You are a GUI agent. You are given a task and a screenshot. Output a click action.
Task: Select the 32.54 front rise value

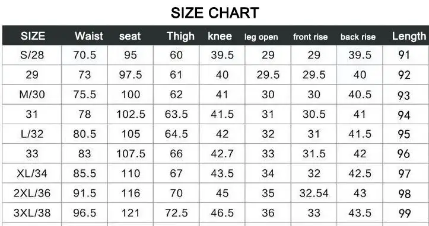tap(314, 193)
